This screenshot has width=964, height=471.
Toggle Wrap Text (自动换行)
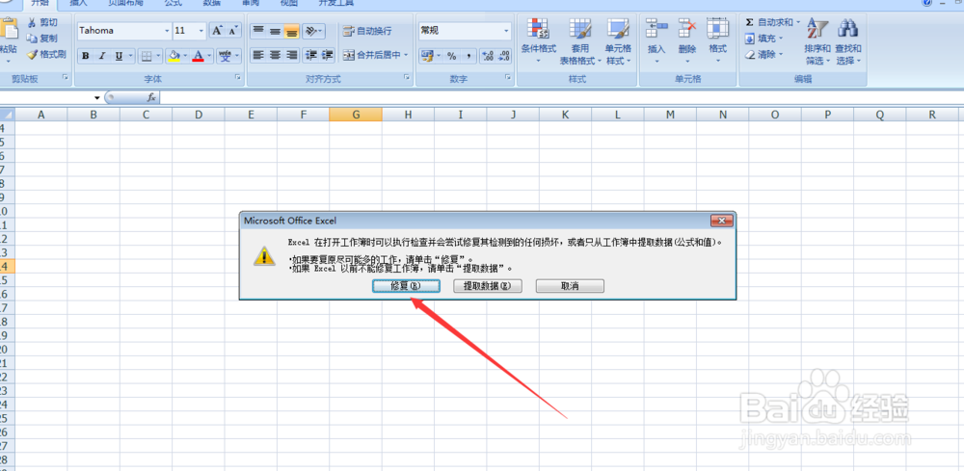(x=367, y=30)
